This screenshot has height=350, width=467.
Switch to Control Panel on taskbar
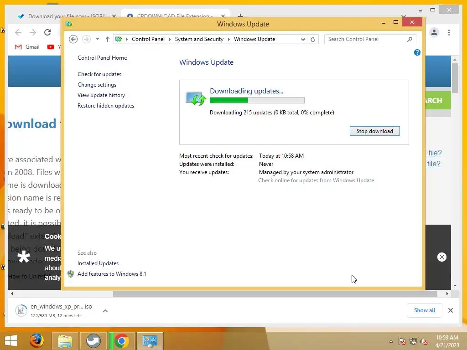coord(150,341)
